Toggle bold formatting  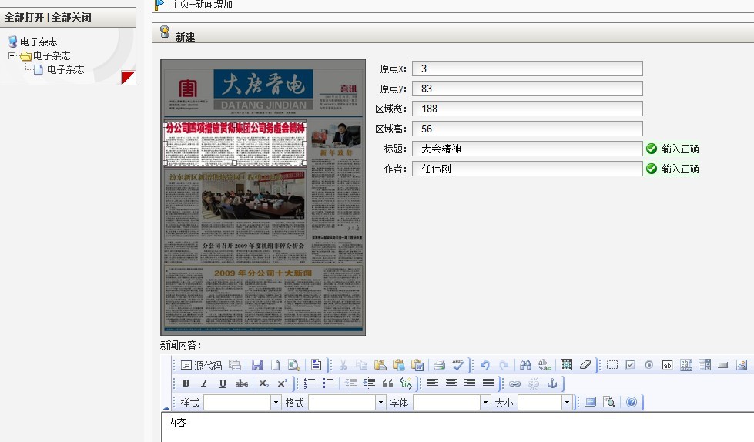(x=186, y=383)
